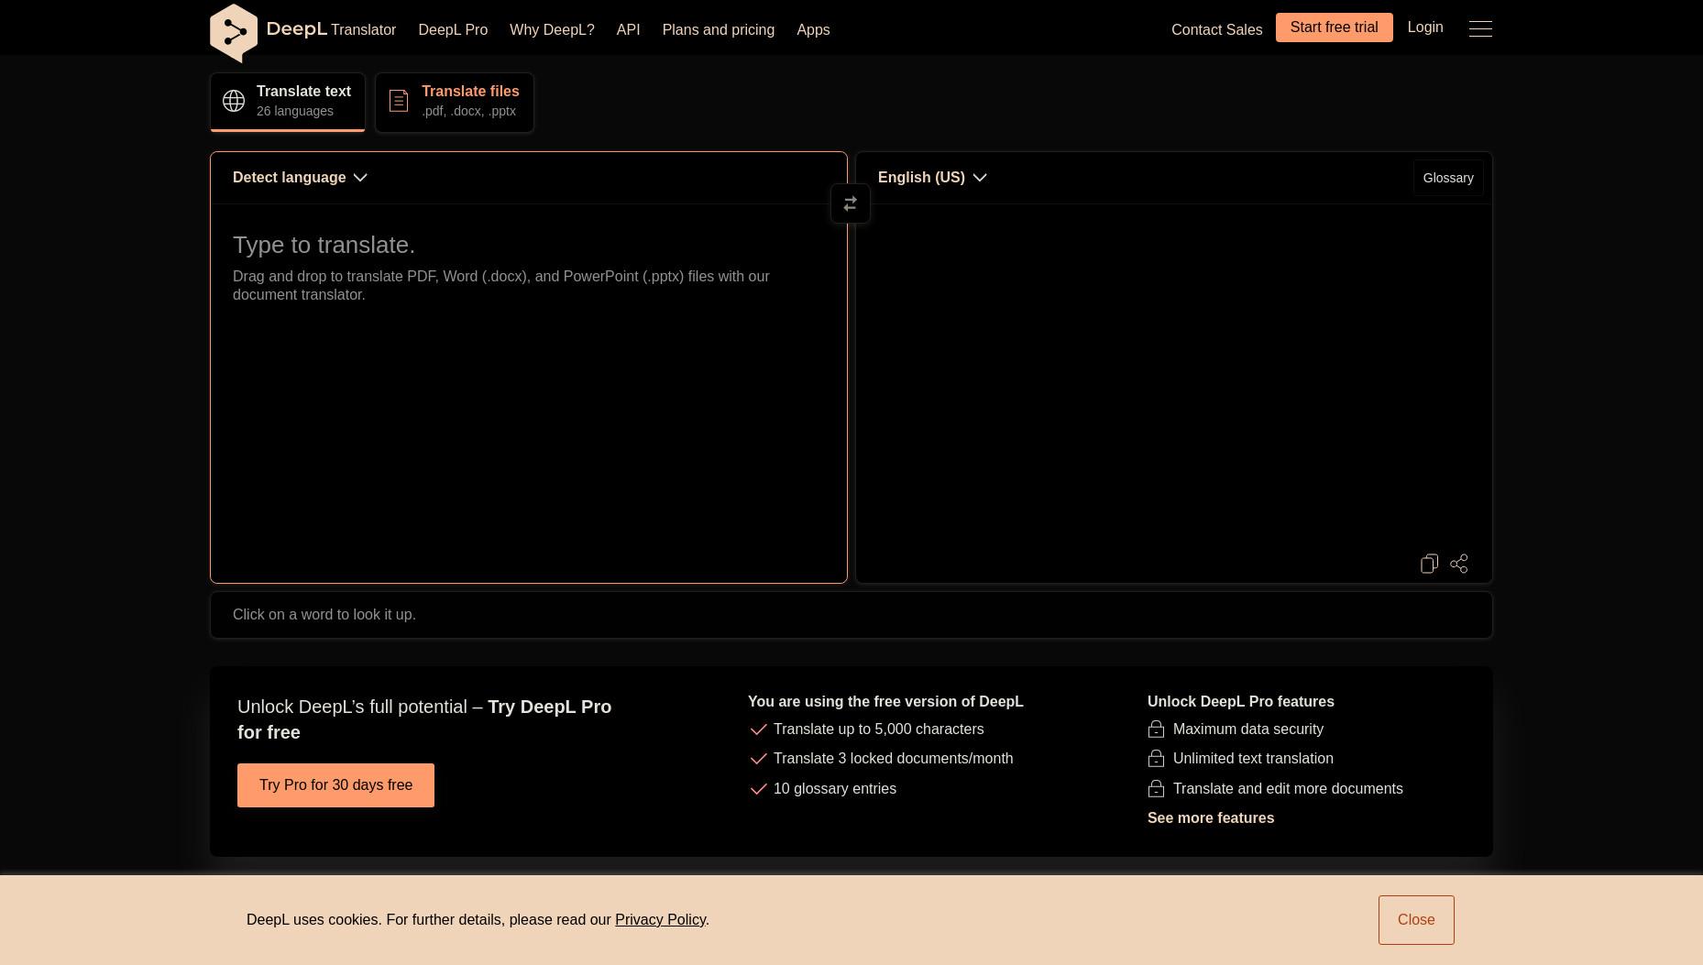The width and height of the screenshot is (1703, 965).
Task: Click lock icon beside Translate and edit more documents
Action: coord(1156,789)
